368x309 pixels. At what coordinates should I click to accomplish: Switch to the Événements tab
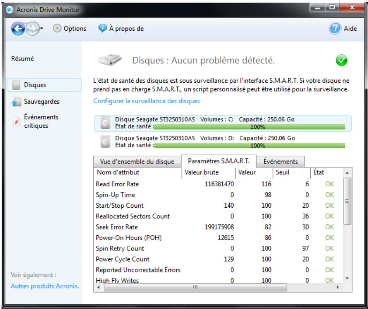[x=280, y=161]
